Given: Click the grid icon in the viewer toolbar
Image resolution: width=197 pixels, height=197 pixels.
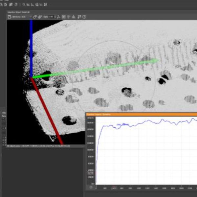Looking at the screenshot, I should (63, 17).
